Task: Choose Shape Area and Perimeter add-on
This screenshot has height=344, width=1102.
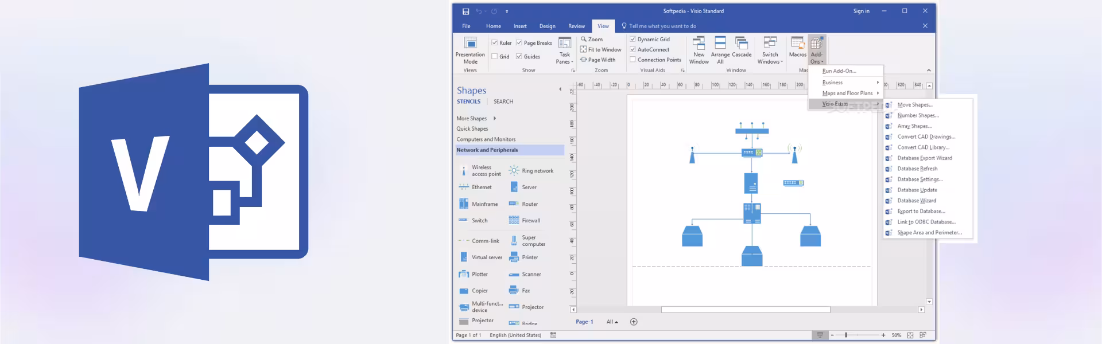Action: click(928, 233)
